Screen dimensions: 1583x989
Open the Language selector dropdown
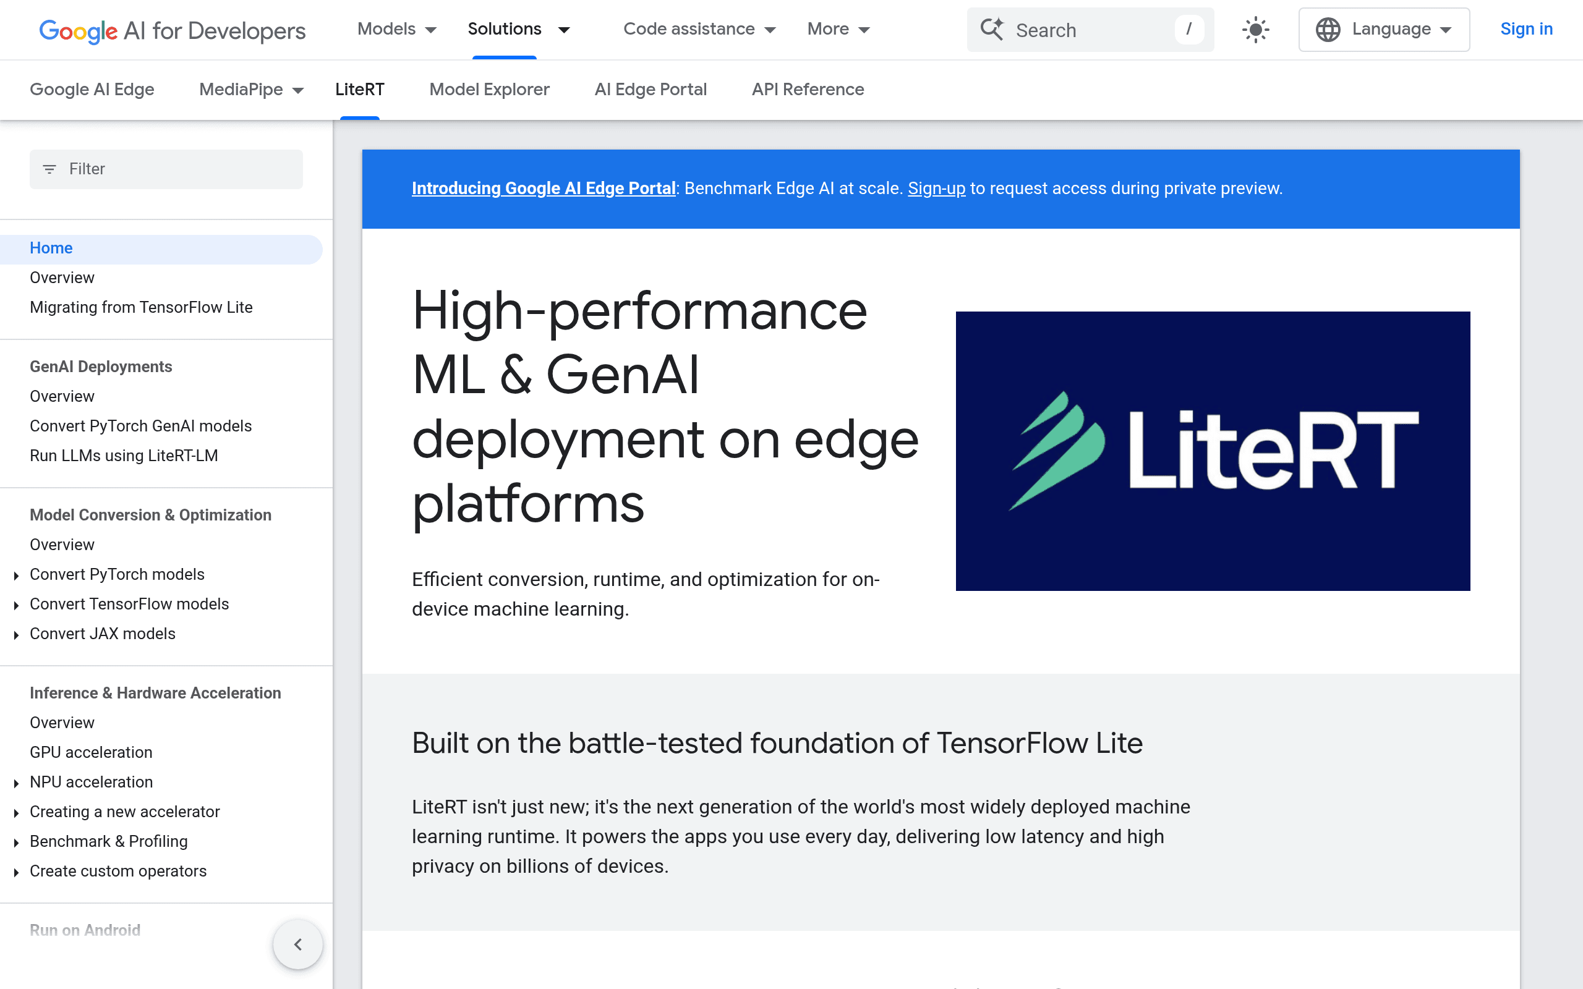(1384, 30)
